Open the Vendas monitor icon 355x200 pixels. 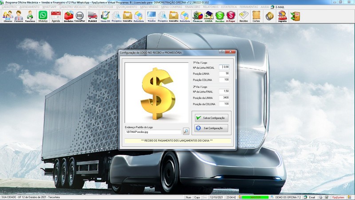point(151,16)
